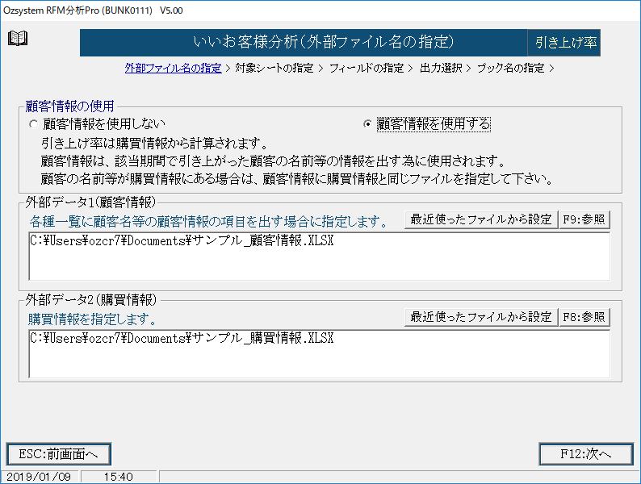Image resolution: width=641 pixels, height=484 pixels.
Task: Click the フィールドの指定 breadcrumb step
Action: coord(367,68)
